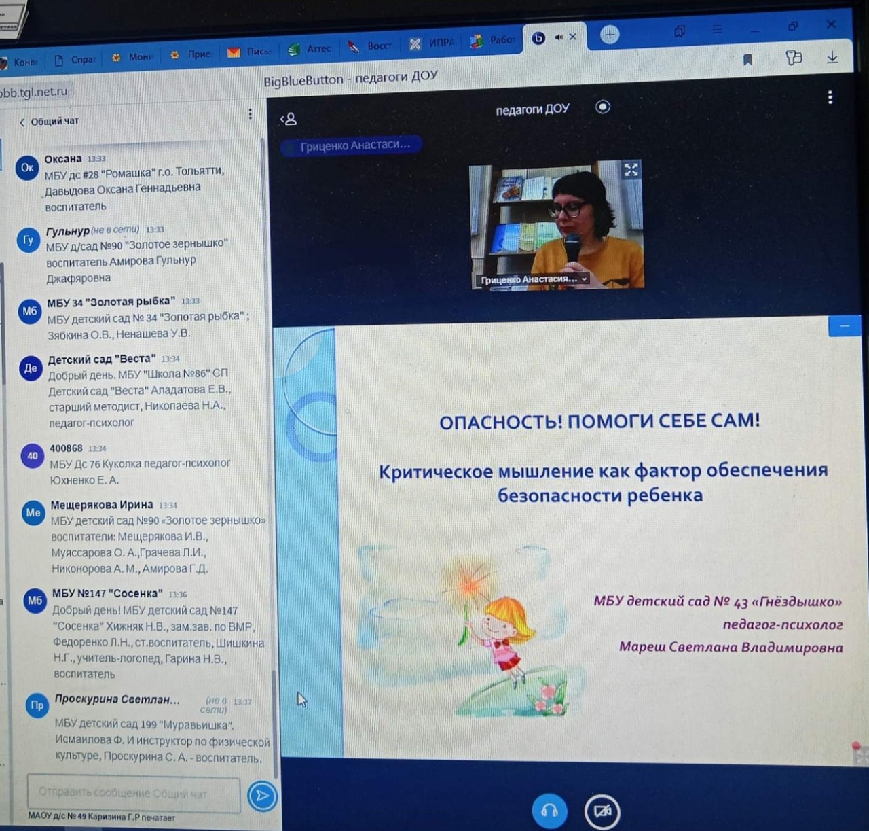Click the Гульнур sender name in chat
869x831 pixels.
[68, 231]
